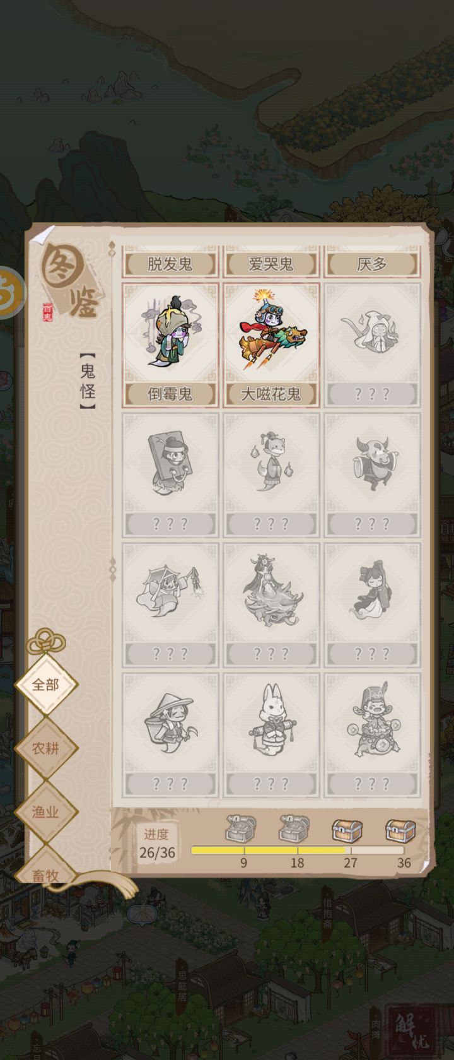Open the 脱发鬼 name label card
Screen dimensions: 454x1060
coord(170,263)
